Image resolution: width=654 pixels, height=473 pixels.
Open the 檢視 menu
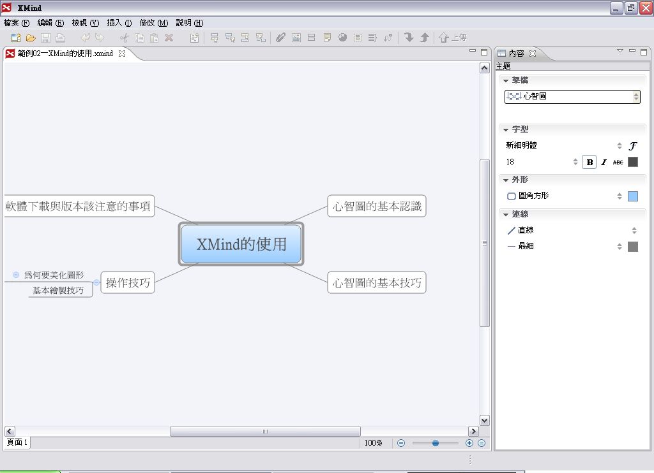click(x=85, y=23)
